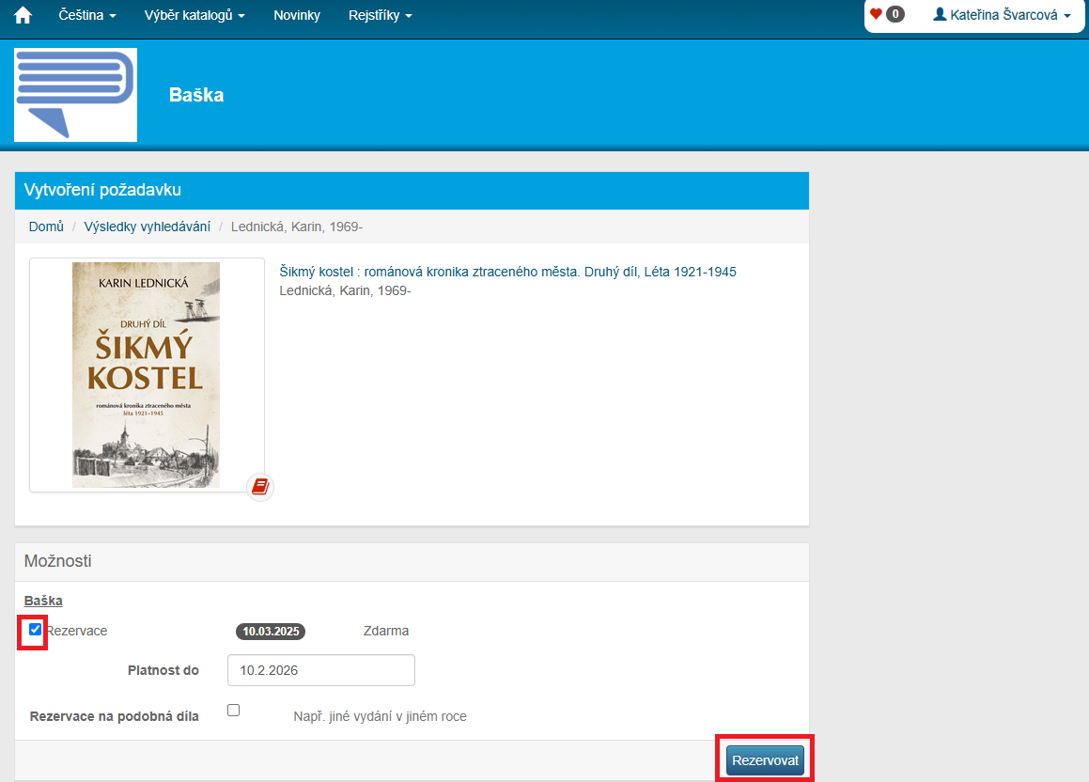This screenshot has width=1089, height=782.
Task: Click author link Lednická, Karin, 1969-
Action: [345, 290]
